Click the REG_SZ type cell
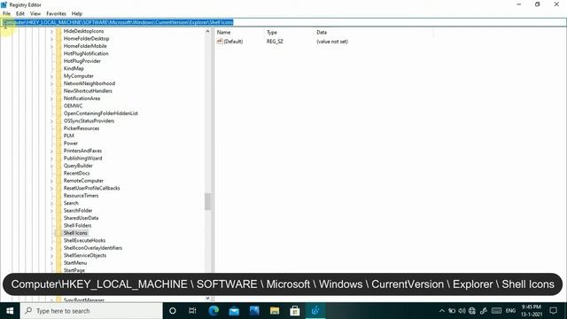567x319 pixels. pos(275,42)
